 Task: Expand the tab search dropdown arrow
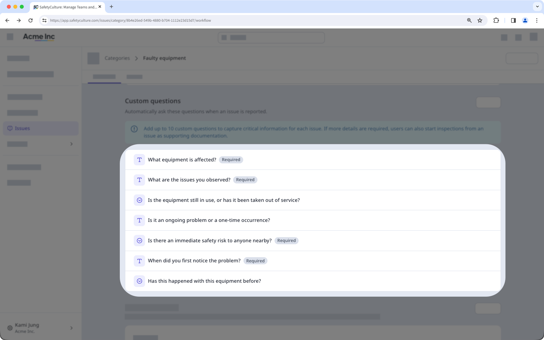click(x=537, y=6)
